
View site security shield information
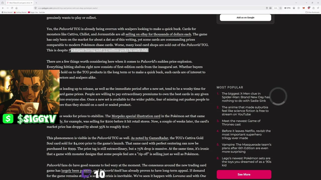[x=36, y=8]
